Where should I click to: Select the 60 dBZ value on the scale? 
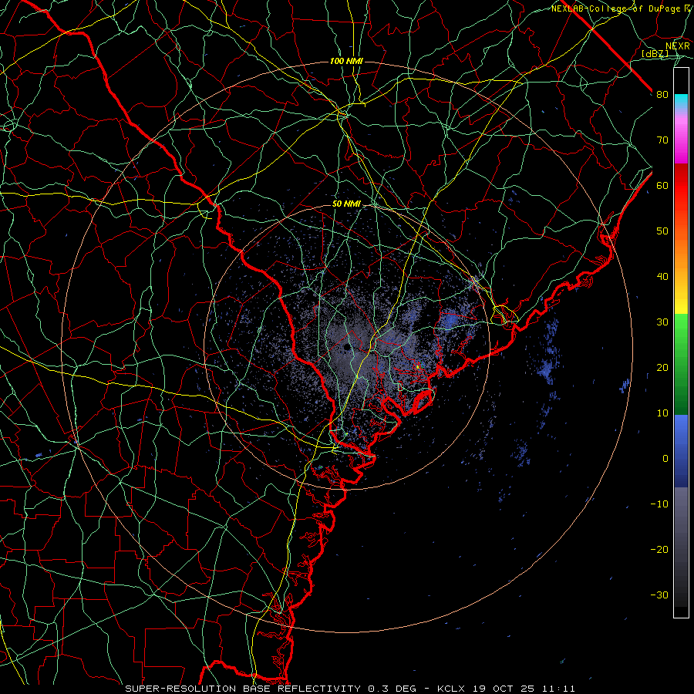click(x=662, y=185)
